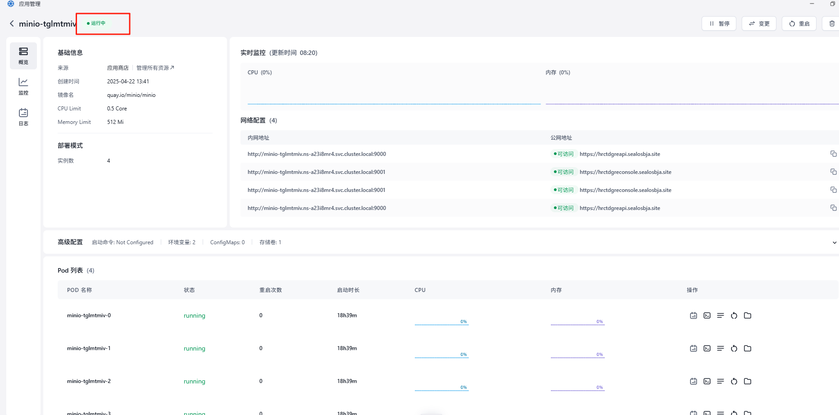Screen dimensions: 839x415
Task: Click the 重启 restart button
Action: [x=799, y=23]
